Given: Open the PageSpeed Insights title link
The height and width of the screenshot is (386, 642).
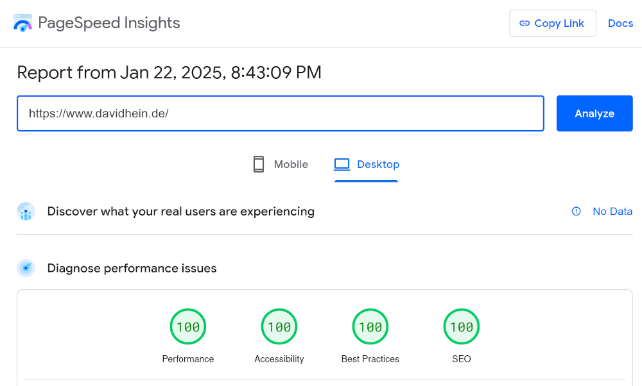Looking at the screenshot, I should coord(109,23).
